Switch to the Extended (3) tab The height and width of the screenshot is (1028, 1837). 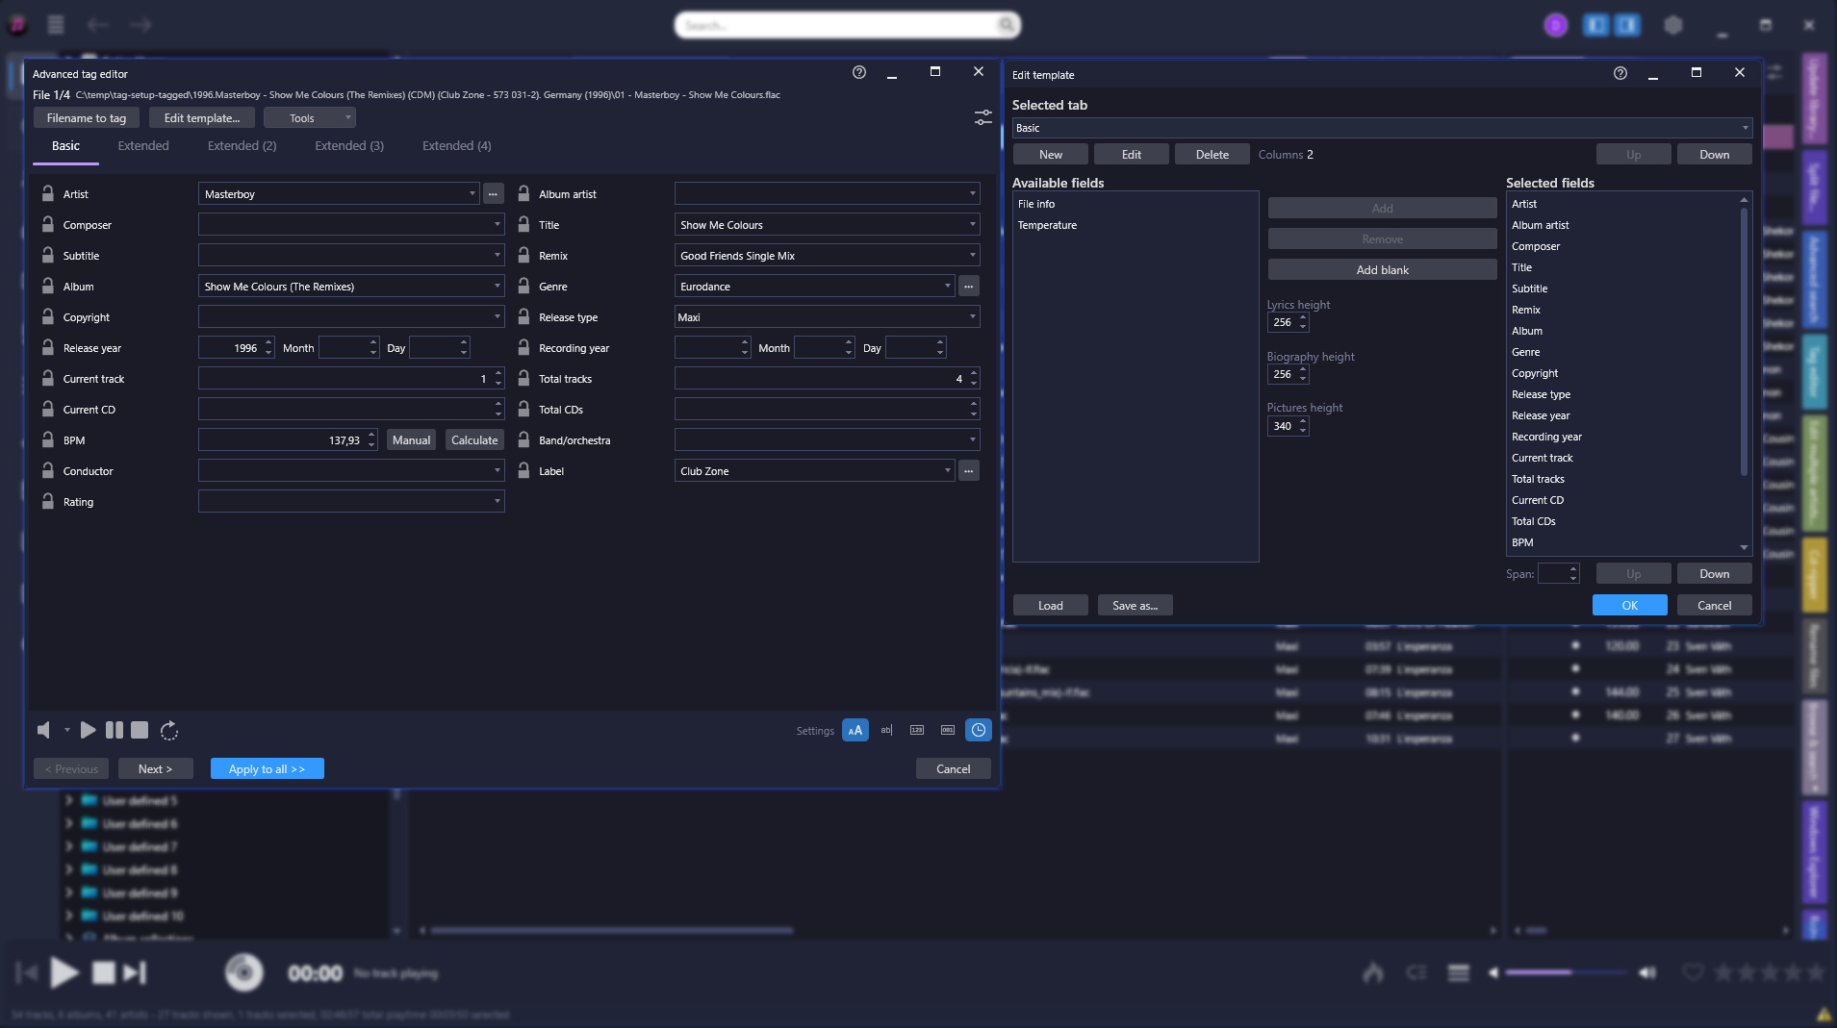[x=349, y=145]
